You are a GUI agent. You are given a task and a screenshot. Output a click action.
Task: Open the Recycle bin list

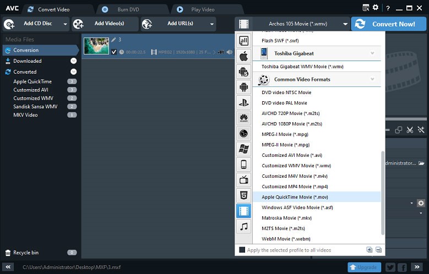(41, 253)
